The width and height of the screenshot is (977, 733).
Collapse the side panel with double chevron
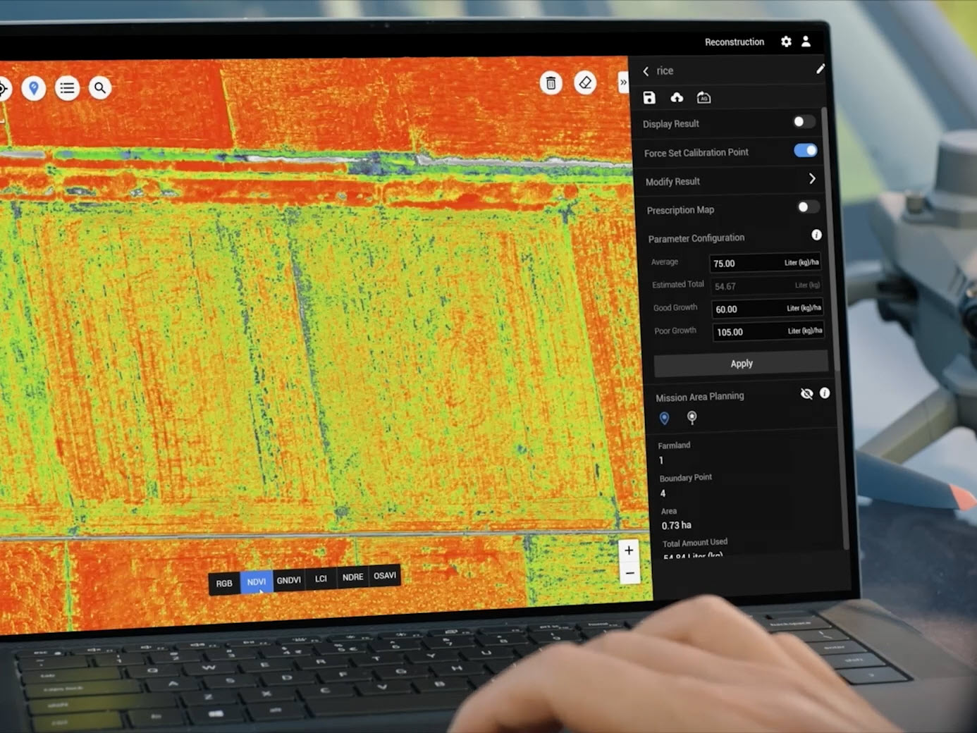tap(623, 82)
